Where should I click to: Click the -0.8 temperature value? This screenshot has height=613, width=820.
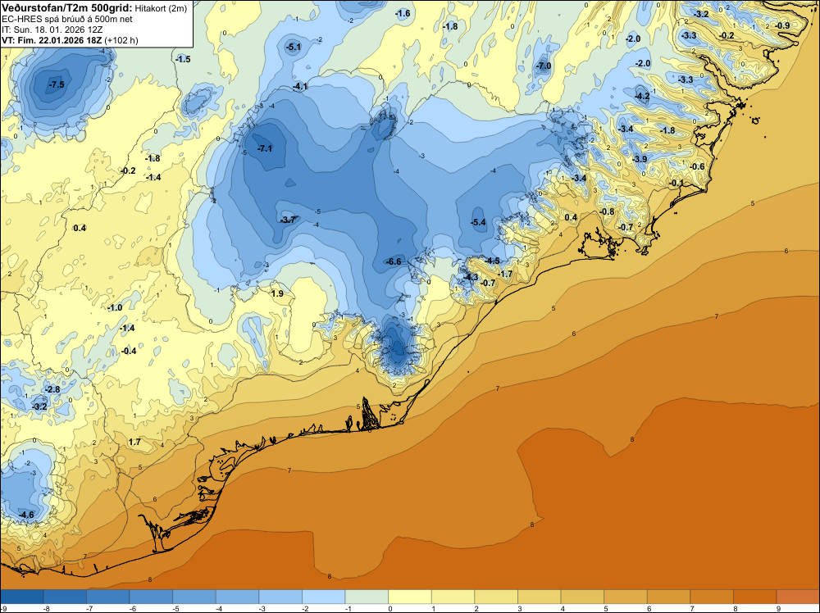(x=607, y=211)
